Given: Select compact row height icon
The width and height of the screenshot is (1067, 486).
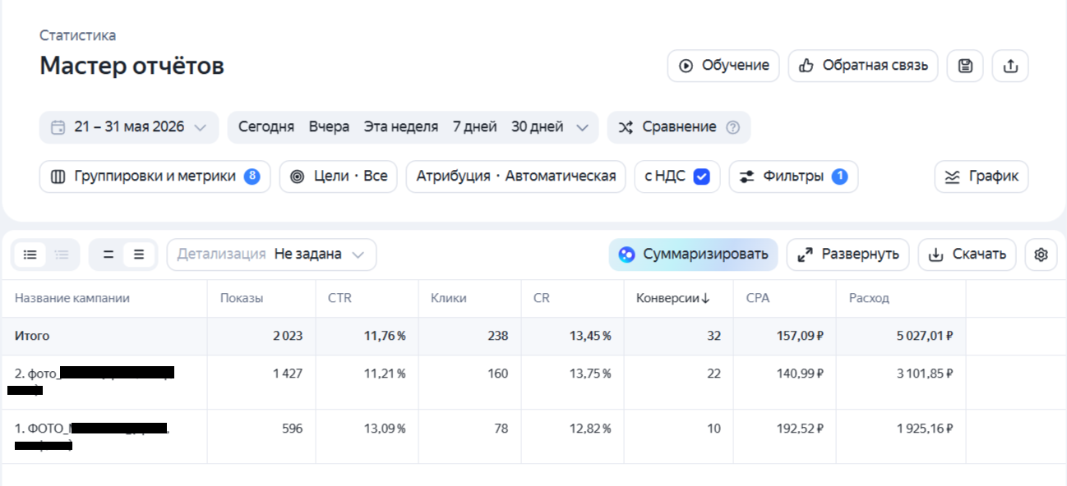Looking at the screenshot, I should [108, 254].
